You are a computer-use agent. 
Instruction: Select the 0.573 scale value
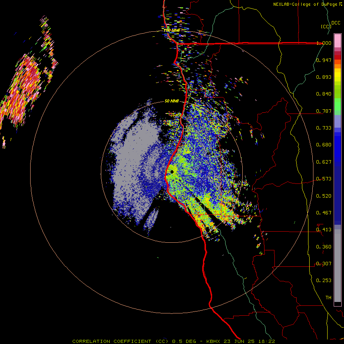point(324,179)
